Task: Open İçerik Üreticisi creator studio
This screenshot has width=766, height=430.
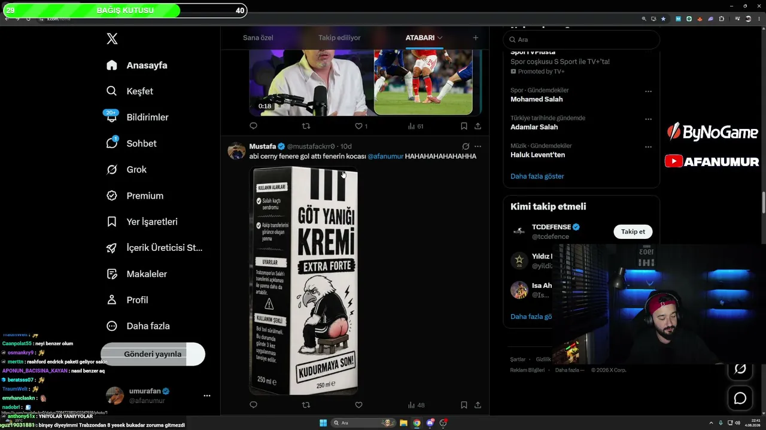Action: pyautogui.click(x=154, y=248)
